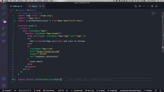Open the Code application menu
Screen dimensions: 164x92
[x=6, y=1]
